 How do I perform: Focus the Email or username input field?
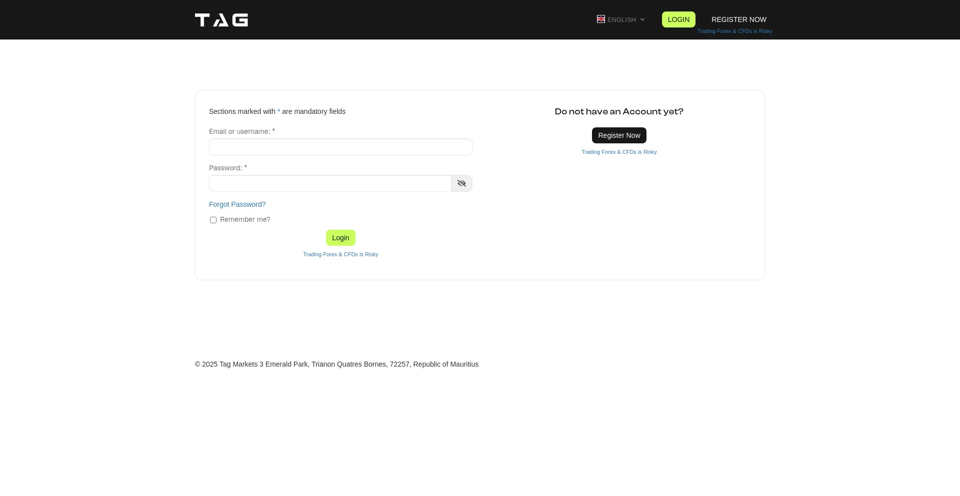point(340,147)
